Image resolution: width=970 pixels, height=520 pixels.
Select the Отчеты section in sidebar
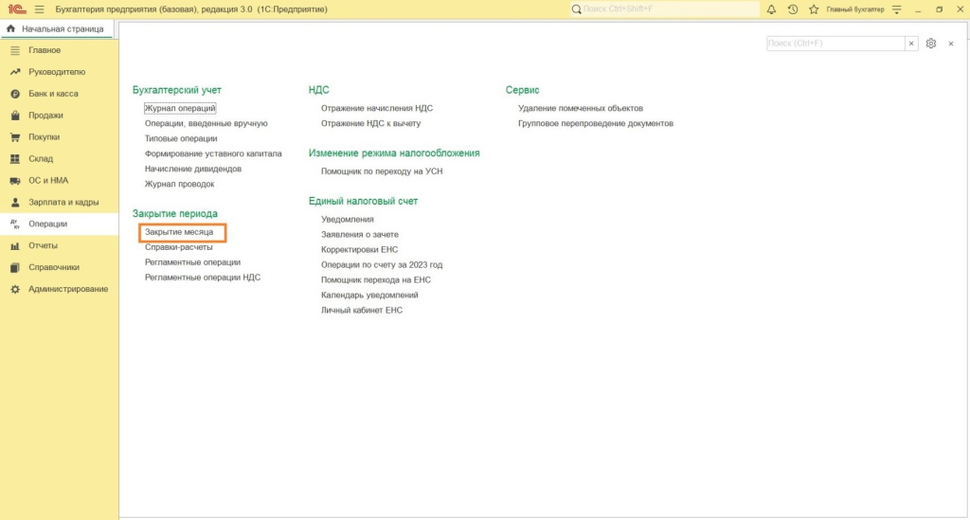pos(43,245)
